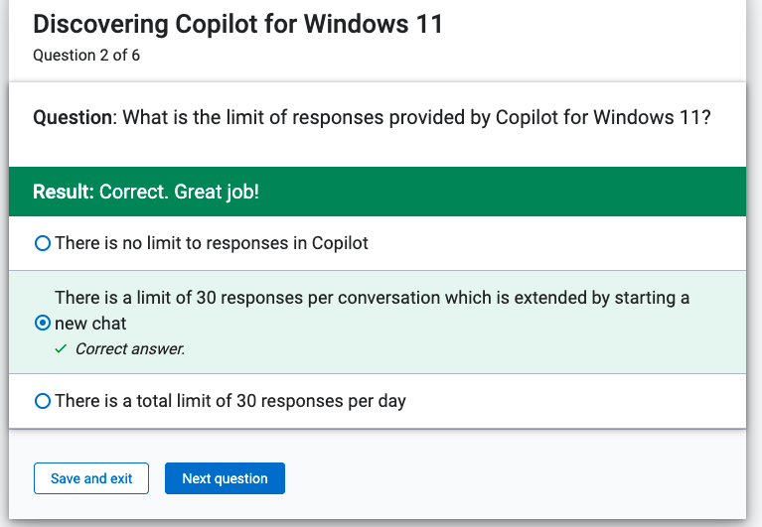Viewport: 762px width, 527px height.
Task: Click the 'Correct.' word in the result banner
Action: [x=134, y=192]
